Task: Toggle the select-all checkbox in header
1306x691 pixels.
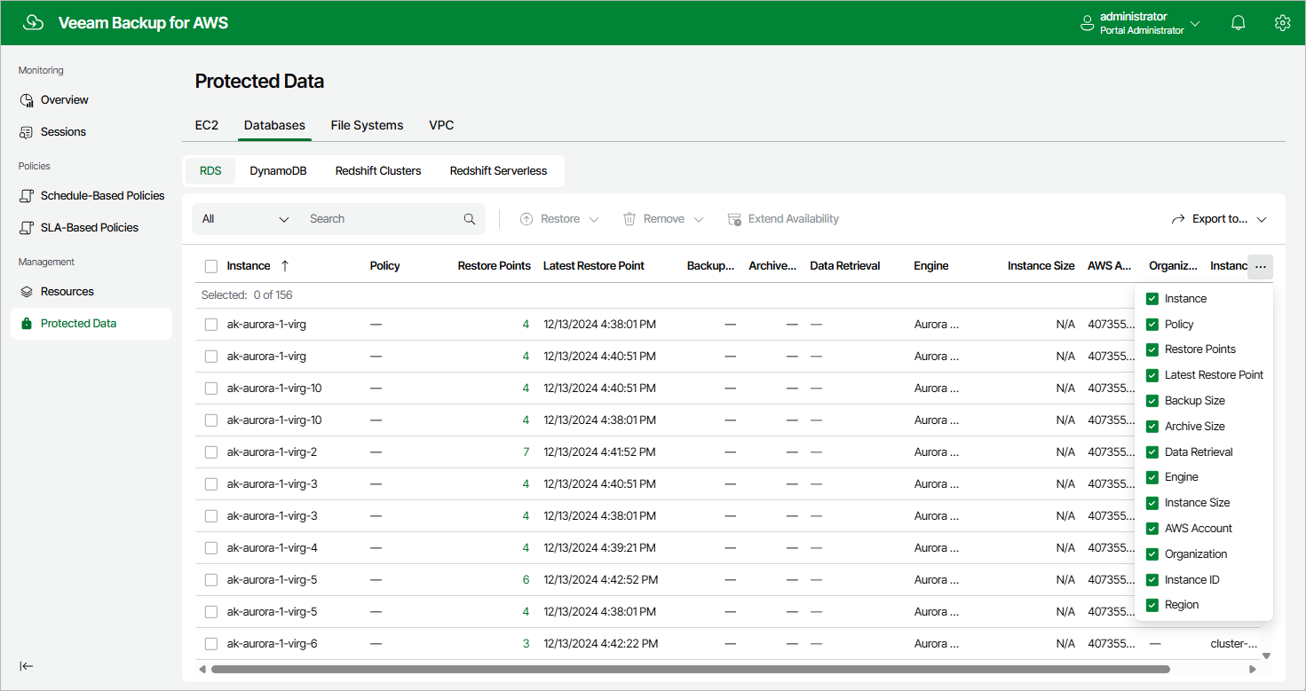Action: coord(211,266)
